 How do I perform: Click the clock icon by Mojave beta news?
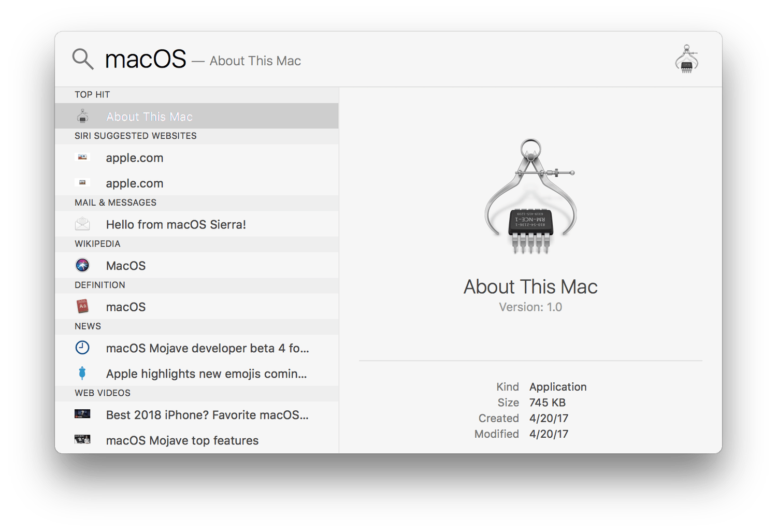pyautogui.click(x=82, y=348)
